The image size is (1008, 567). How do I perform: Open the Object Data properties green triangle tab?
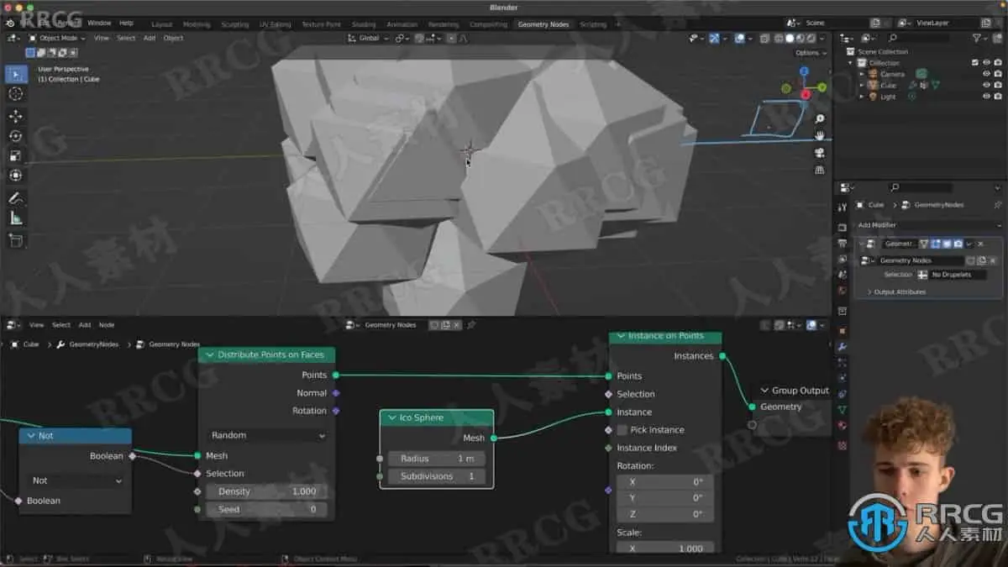[x=843, y=410]
